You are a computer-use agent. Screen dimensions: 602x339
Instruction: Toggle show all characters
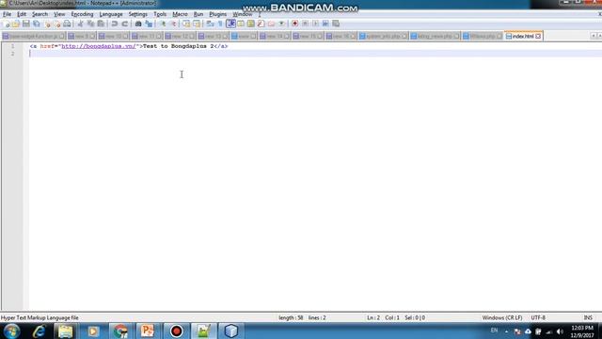220,24
